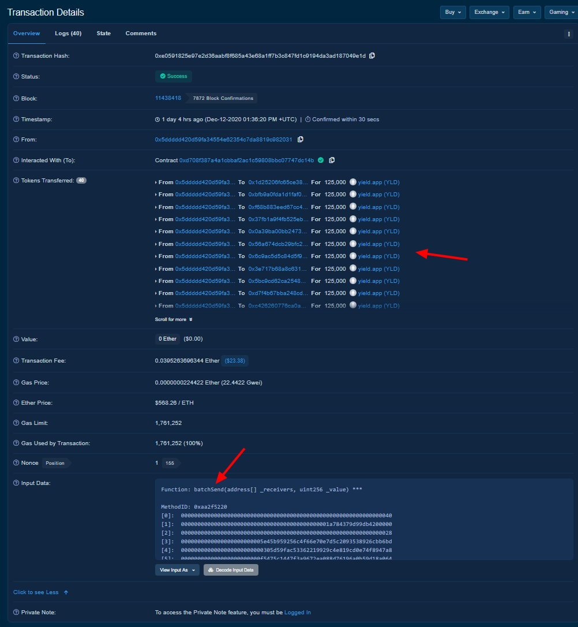
Task: Click the Success status badge
Action: pos(173,76)
